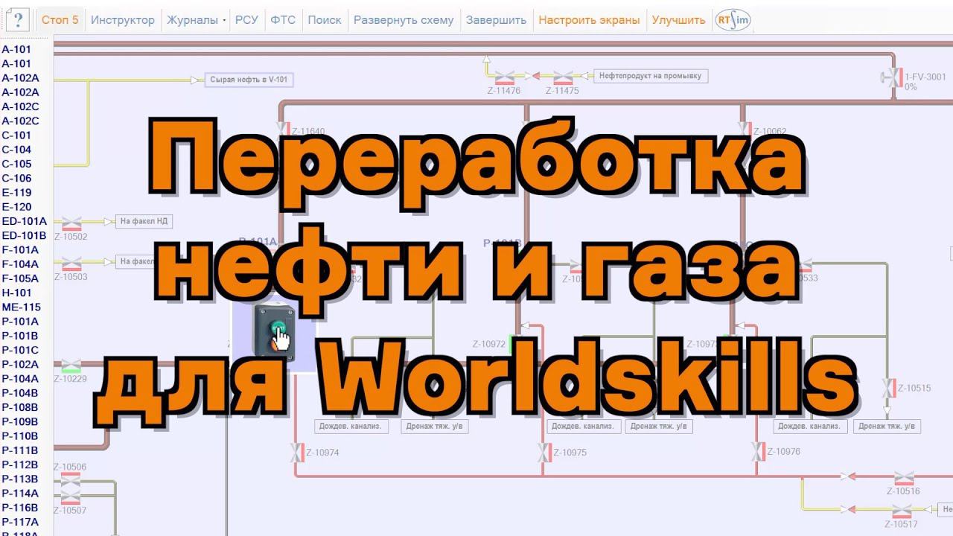Click valve Z-10976 symbol
The height and width of the screenshot is (536, 953).
pos(758,451)
